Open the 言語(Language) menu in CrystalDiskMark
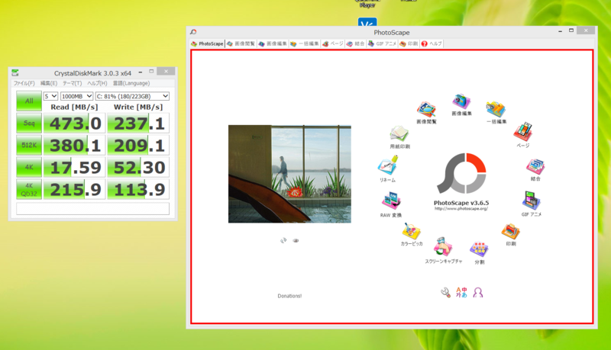This screenshot has width=611, height=350. [x=131, y=83]
